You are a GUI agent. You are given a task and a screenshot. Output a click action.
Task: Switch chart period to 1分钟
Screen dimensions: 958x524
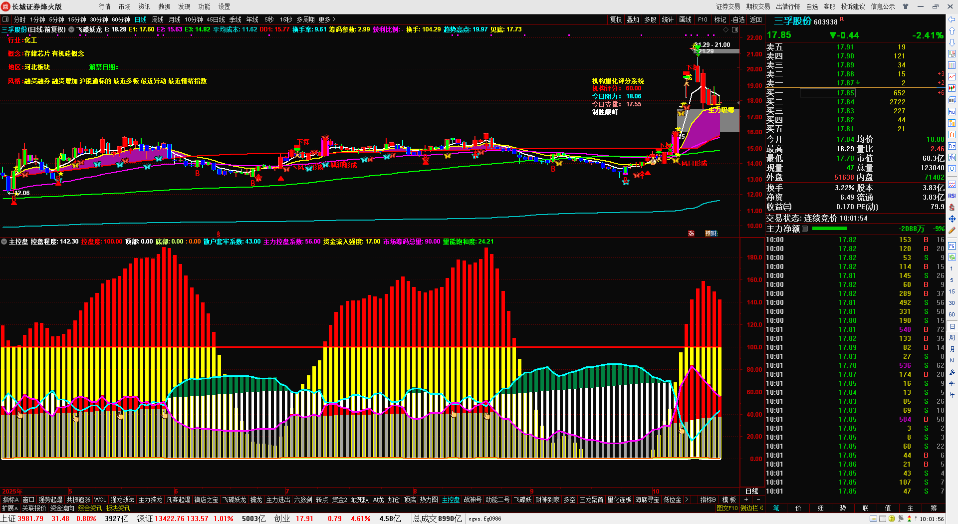click(37, 19)
